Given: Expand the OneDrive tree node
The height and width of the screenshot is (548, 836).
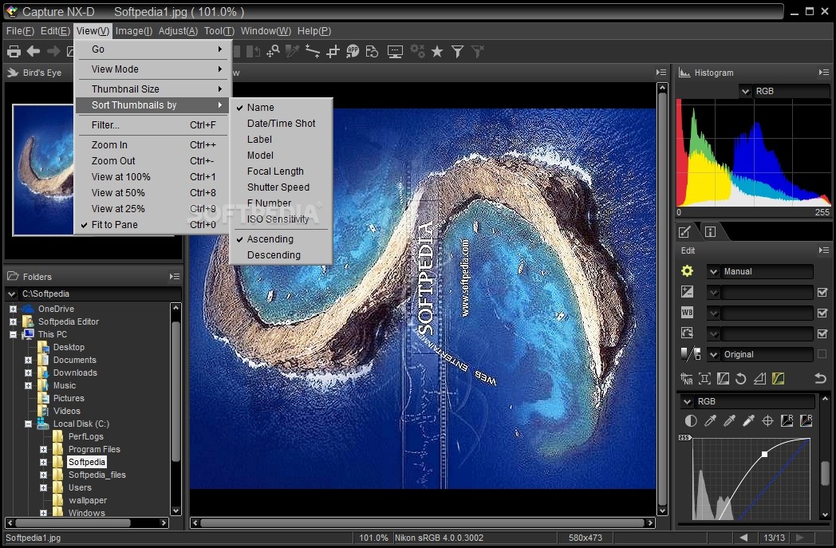Looking at the screenshot, I should pyautogui.click(x=13, y=309).
